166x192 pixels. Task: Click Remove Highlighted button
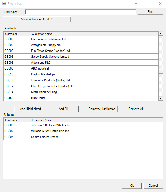102,109
